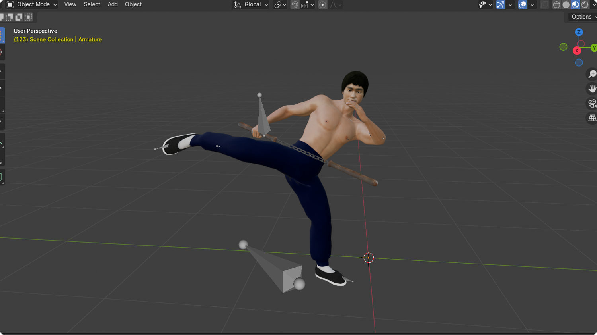The width and height of the screenshot is (597, 335).
Task: Switch to Rendered viewport shading
Action: click(x=585, y=5)
